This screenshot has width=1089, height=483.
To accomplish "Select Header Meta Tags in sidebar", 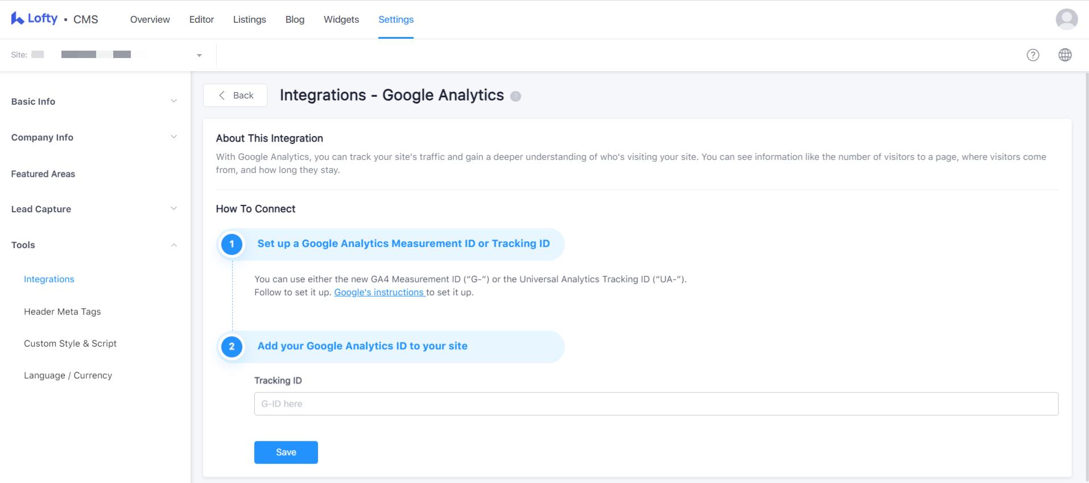I will [62, 311].
